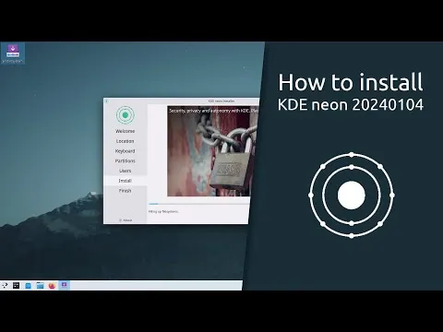This screenshot has width=443, height=332.
Task: Open the application launcher in the taskbar
Action: point(5,286)
